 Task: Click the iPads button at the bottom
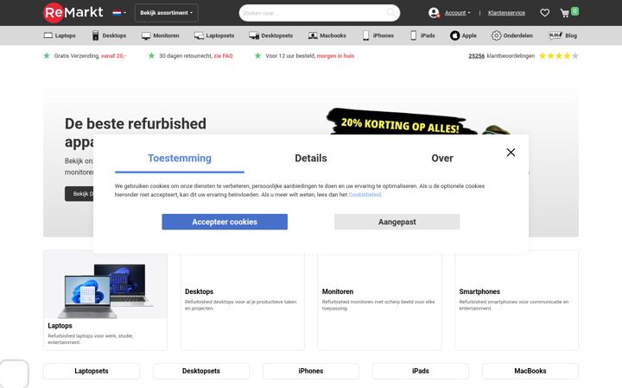(x=421, y=371)
